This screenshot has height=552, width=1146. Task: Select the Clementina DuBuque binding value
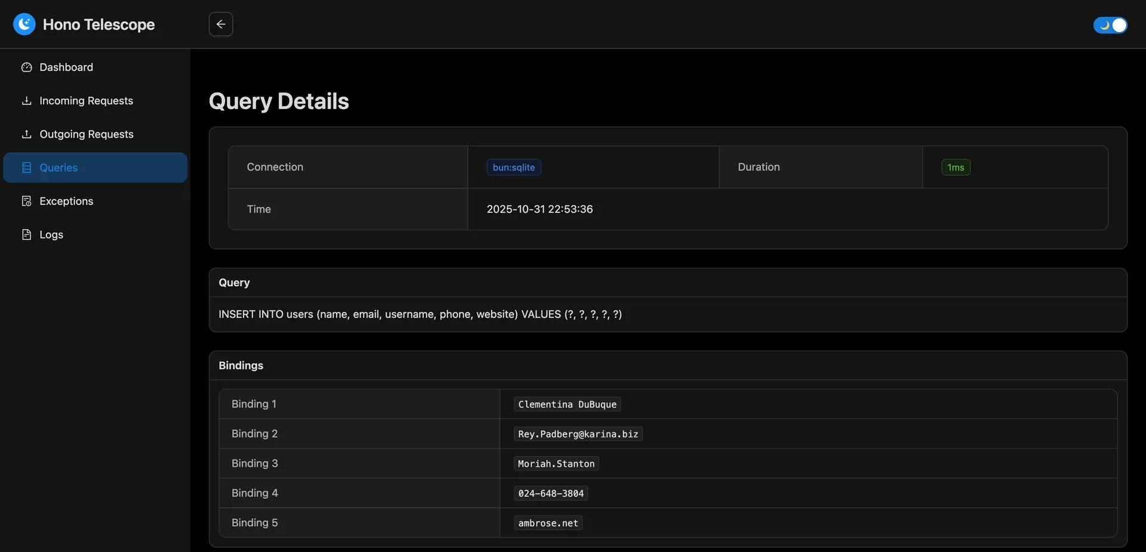(x=566, y=404)
